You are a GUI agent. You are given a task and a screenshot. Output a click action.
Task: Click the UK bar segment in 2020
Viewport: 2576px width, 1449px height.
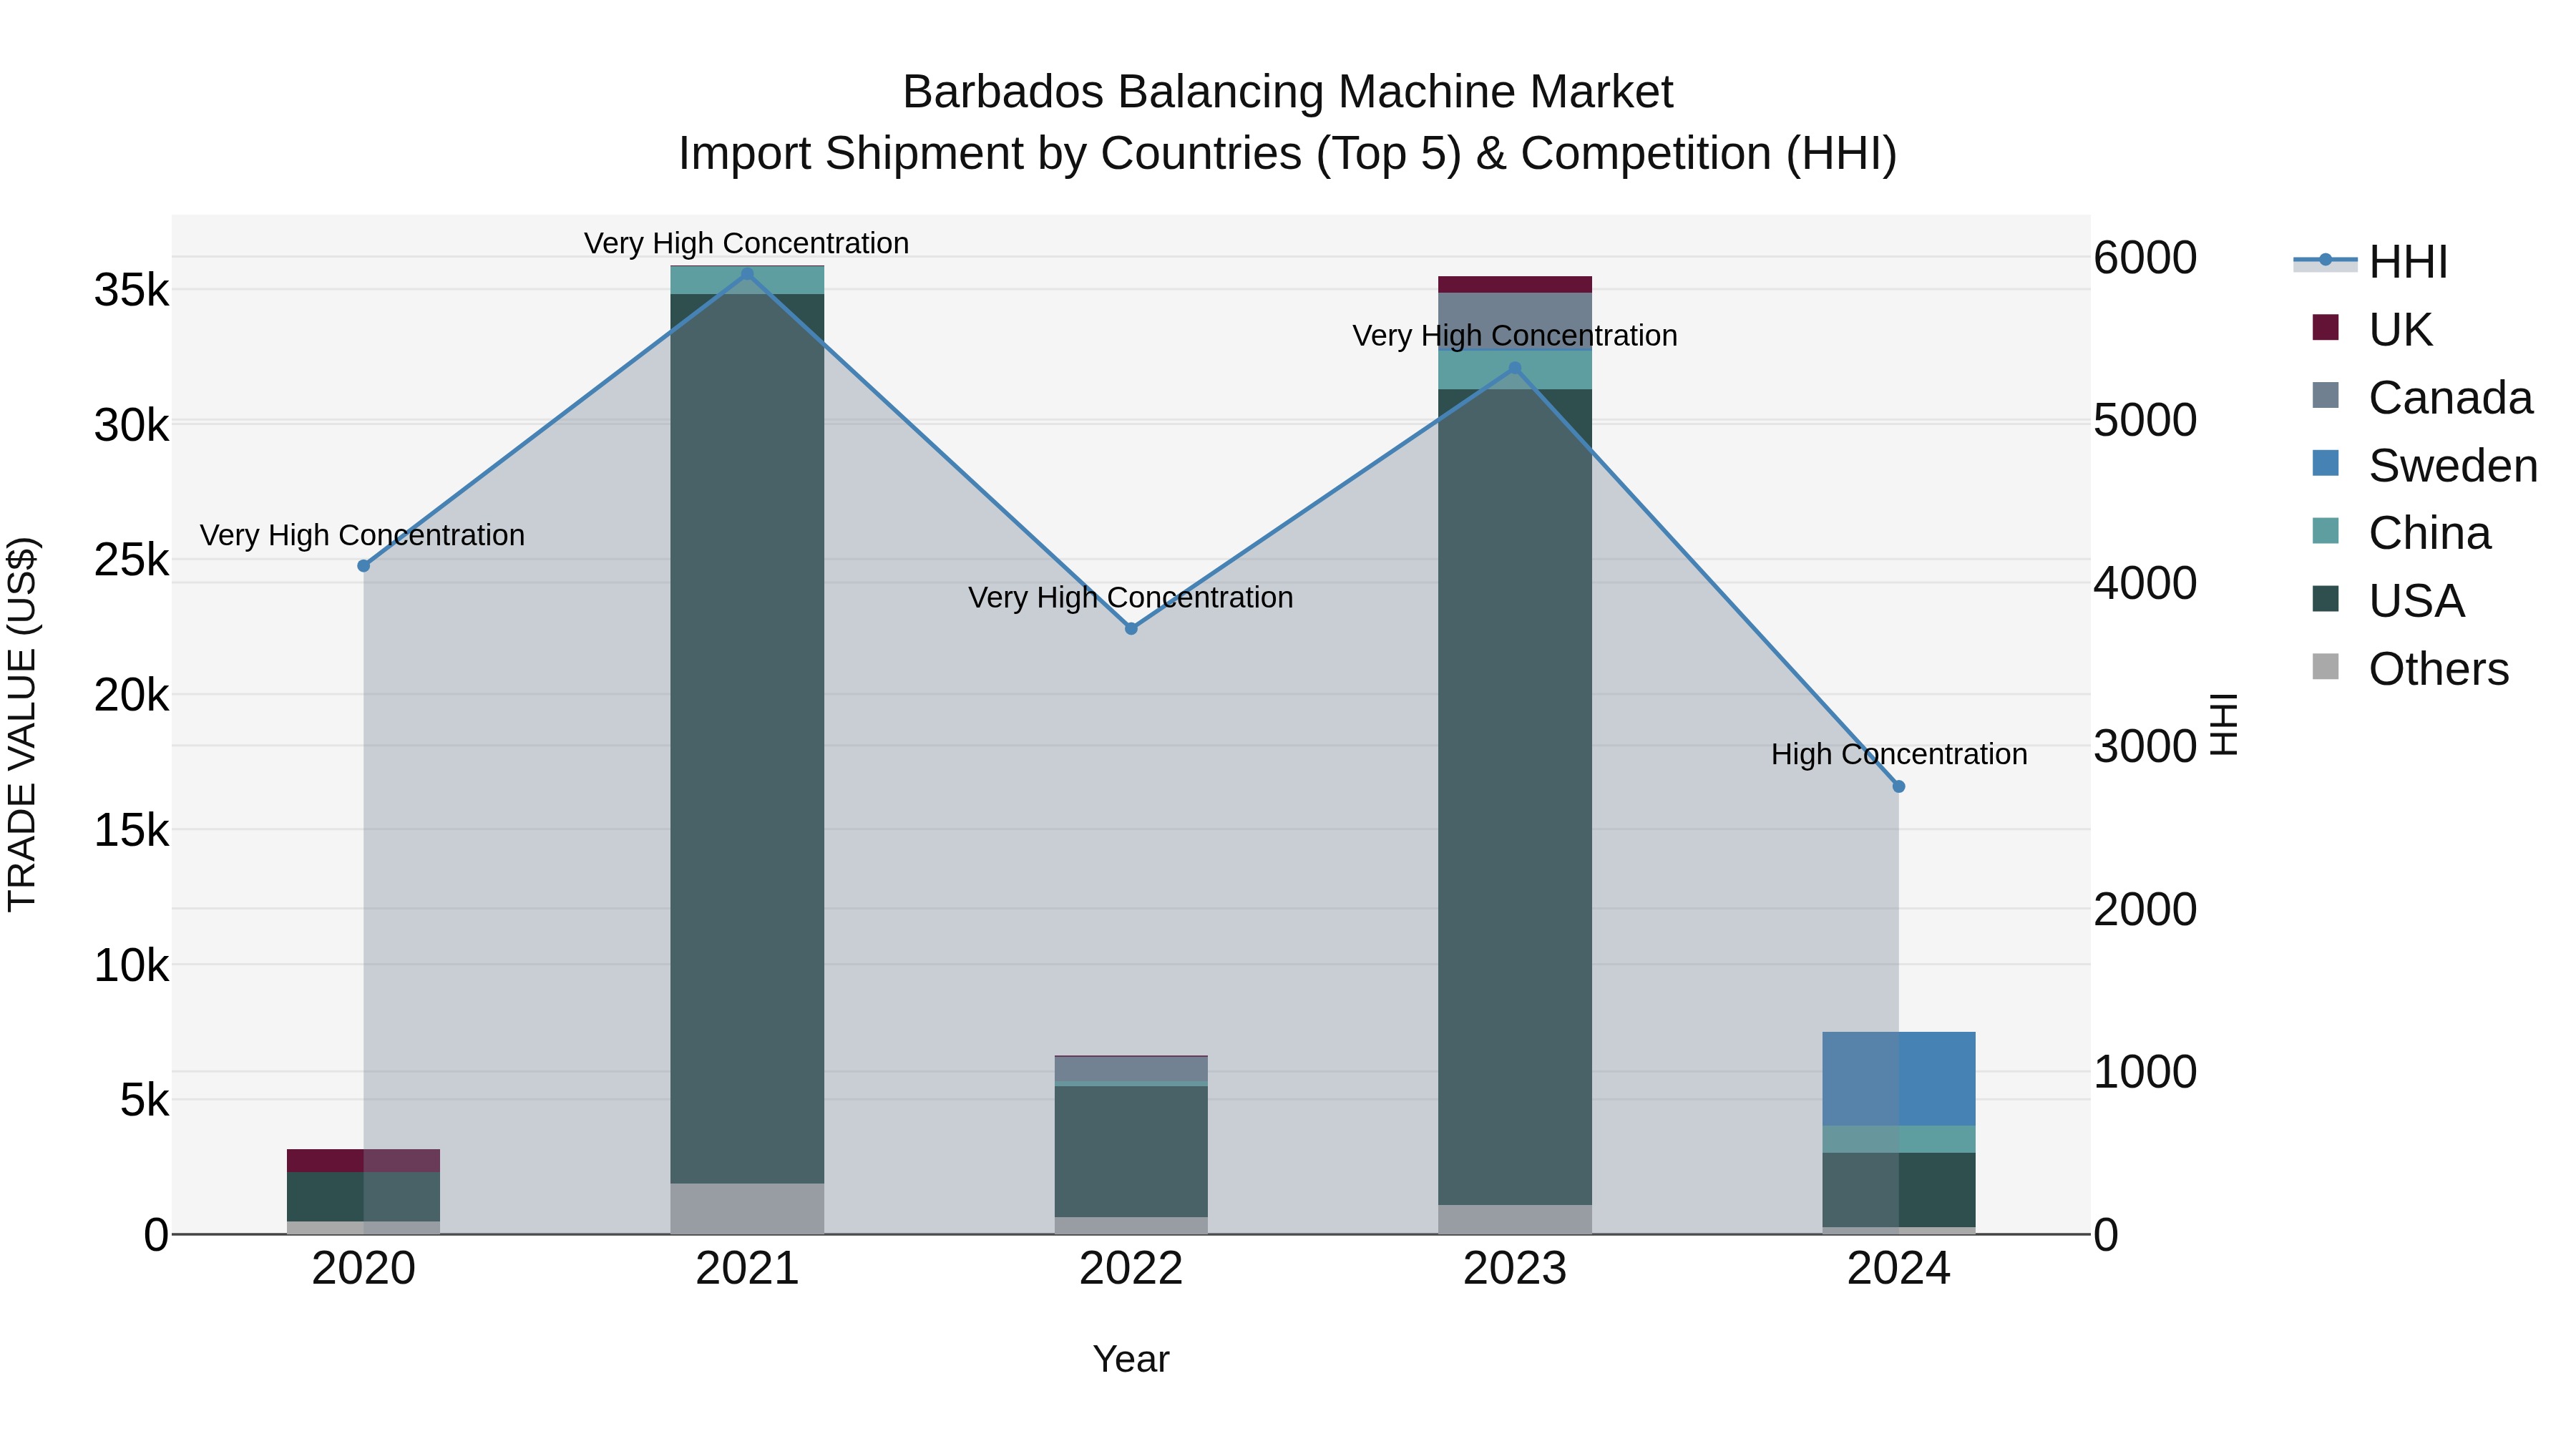click(364, 1161)
